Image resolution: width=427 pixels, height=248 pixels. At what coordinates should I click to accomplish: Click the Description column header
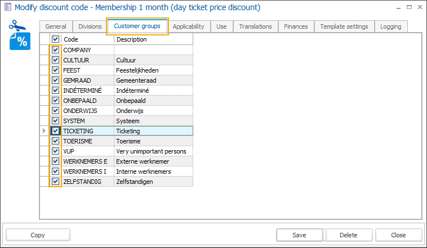point(153,40)
